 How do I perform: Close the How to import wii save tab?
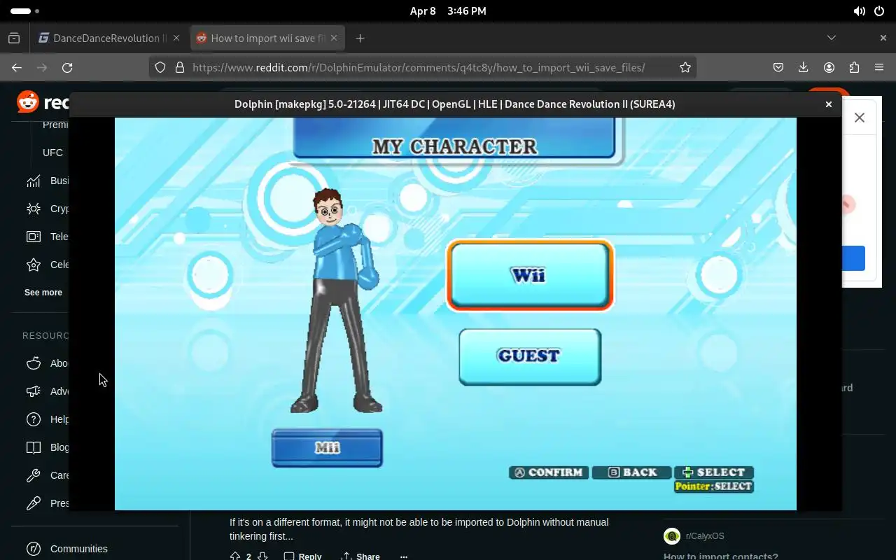pyautogui.click(x=335, y=38)
